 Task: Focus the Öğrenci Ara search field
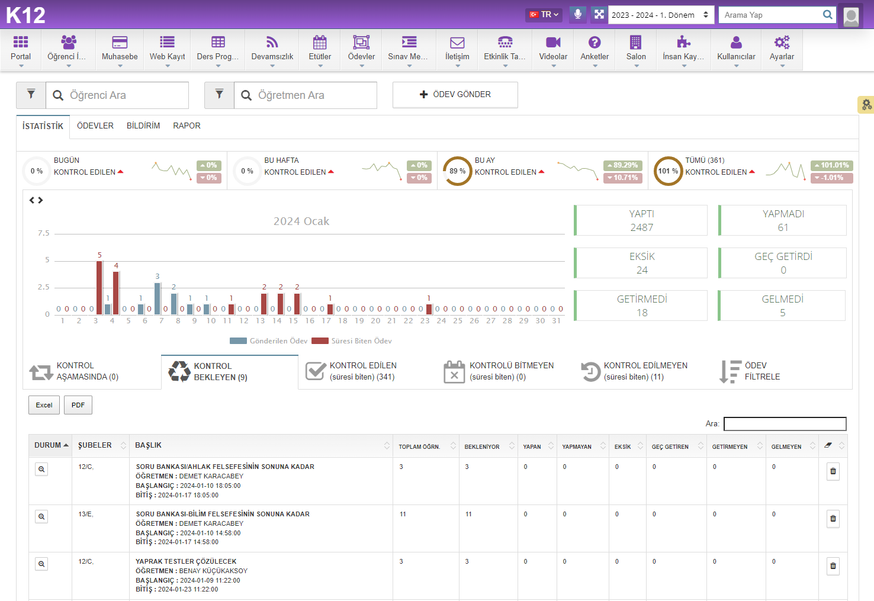click(117, 95)
